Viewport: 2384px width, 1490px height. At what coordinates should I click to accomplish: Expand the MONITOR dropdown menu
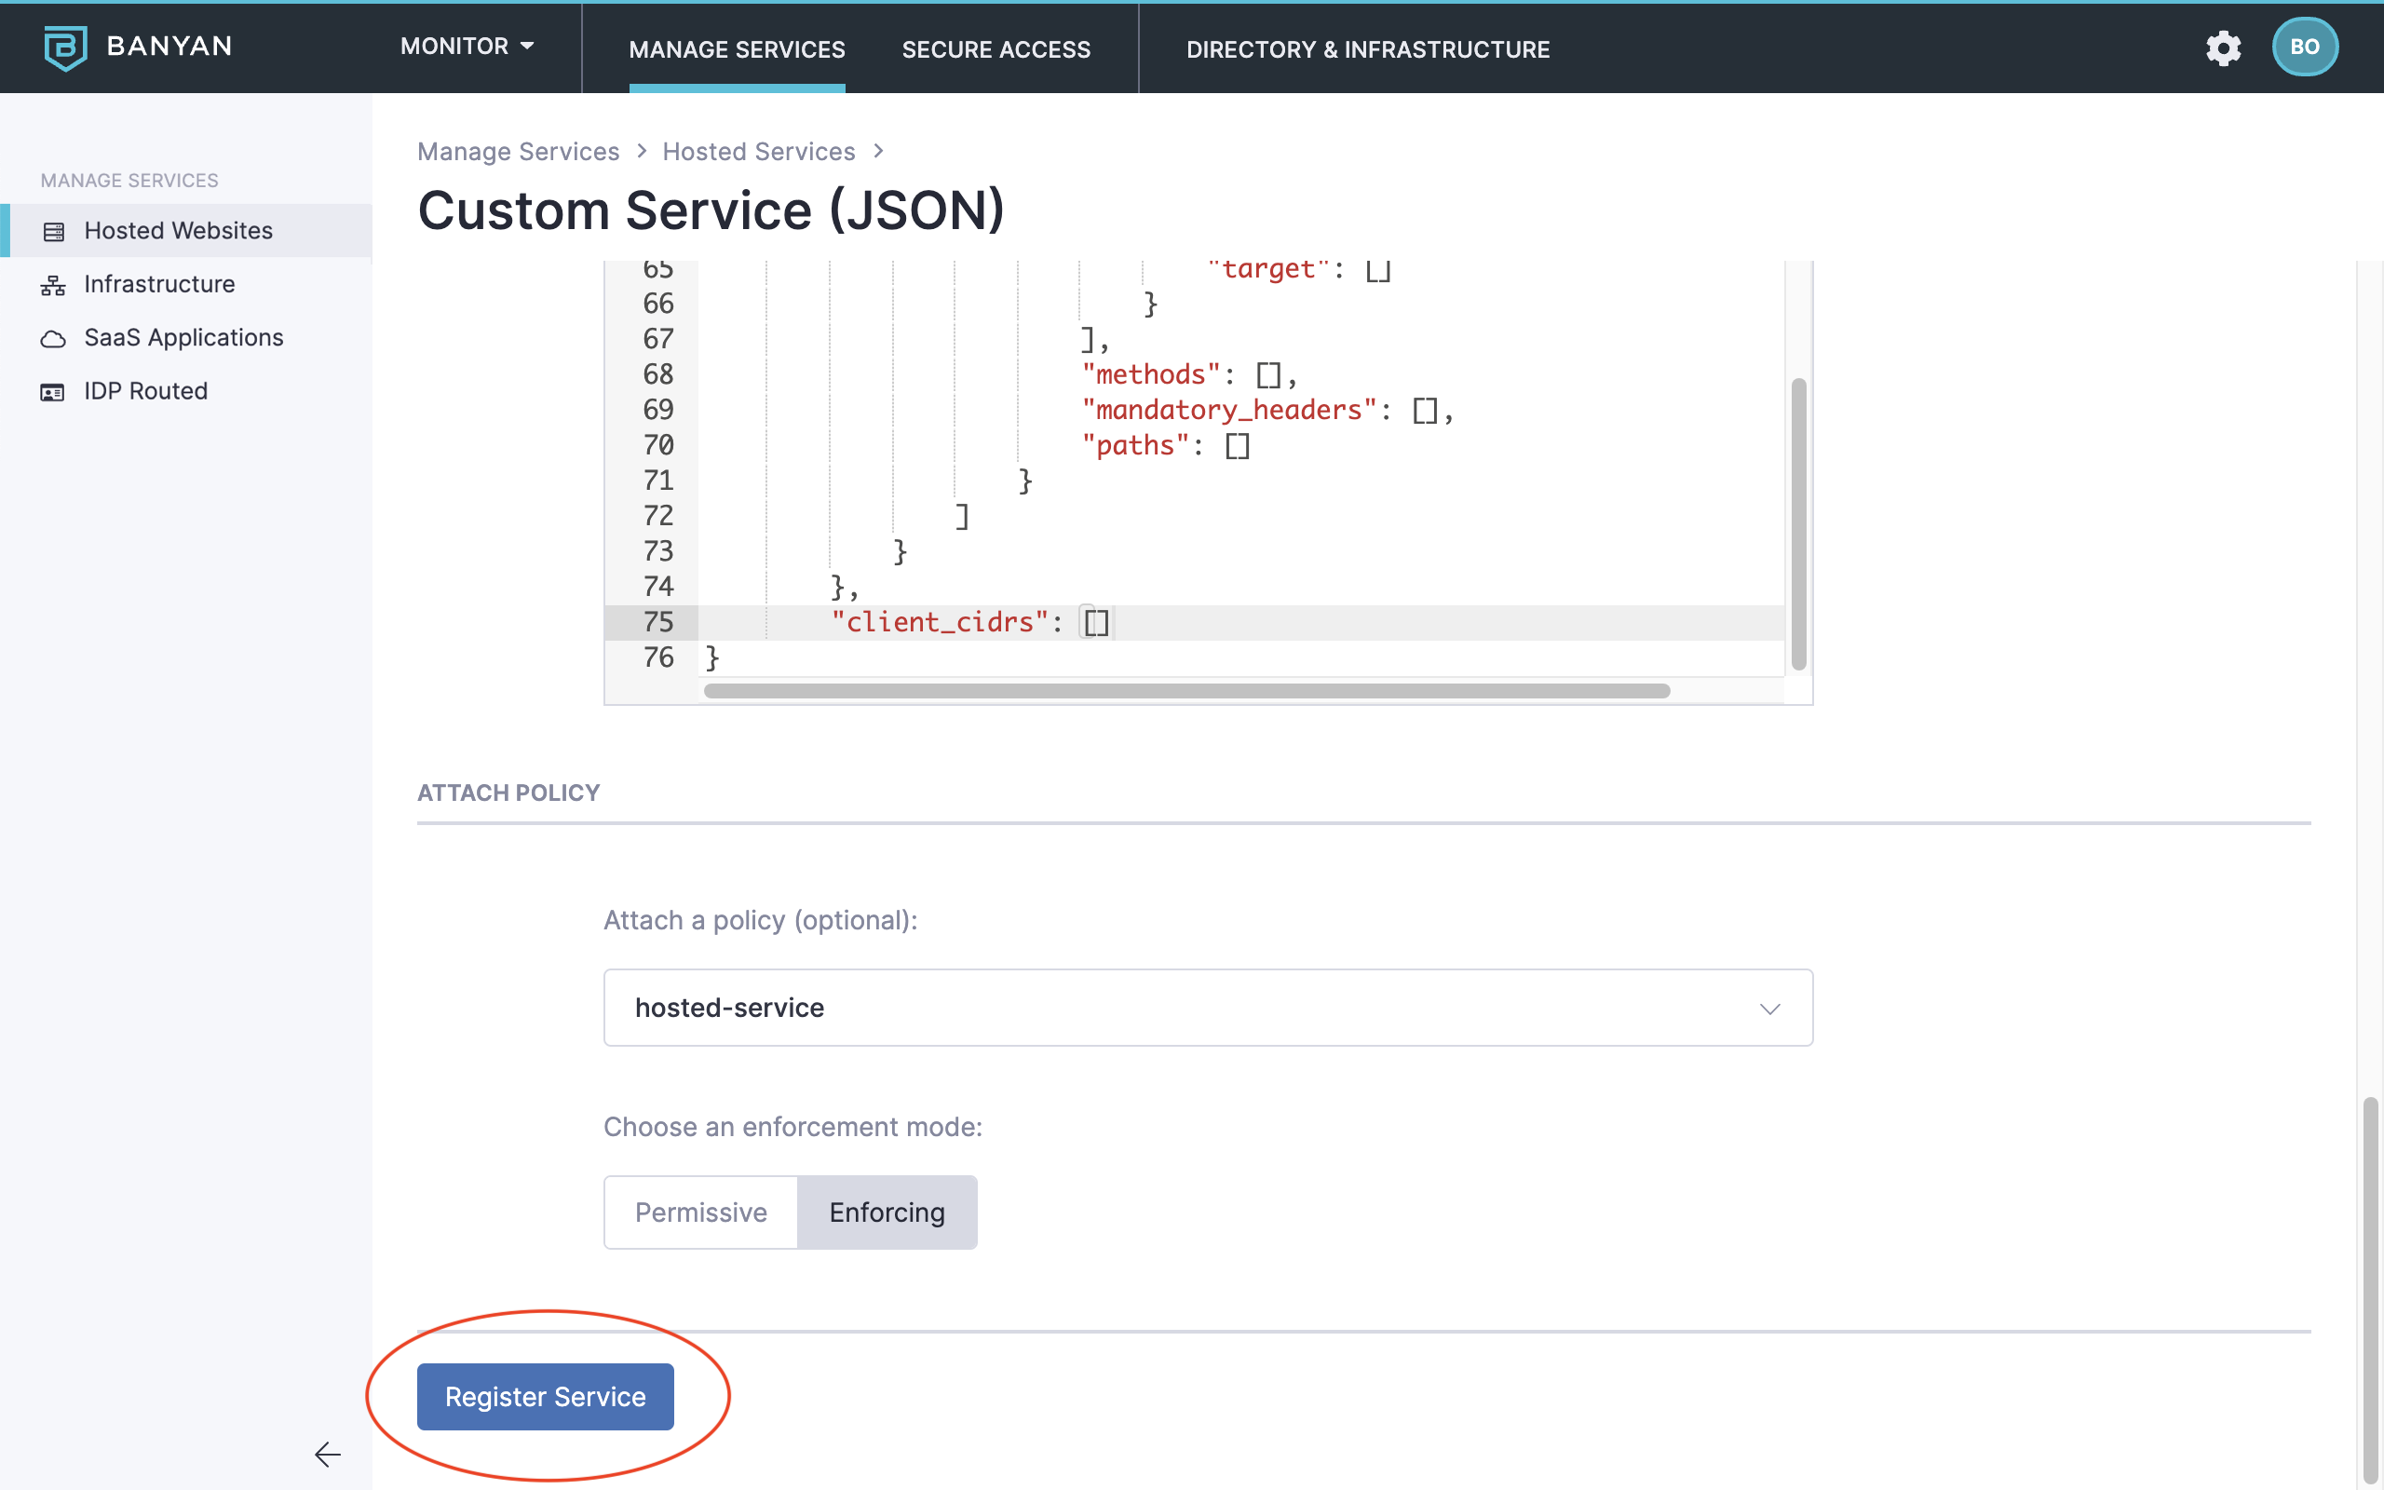point(467,47)
